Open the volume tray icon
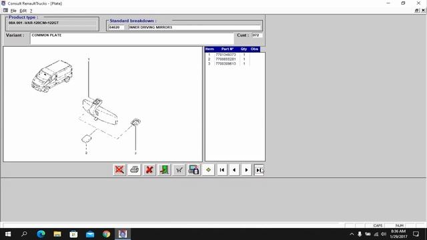Screen dimensions: 427x240 click(x=384, y=234)
